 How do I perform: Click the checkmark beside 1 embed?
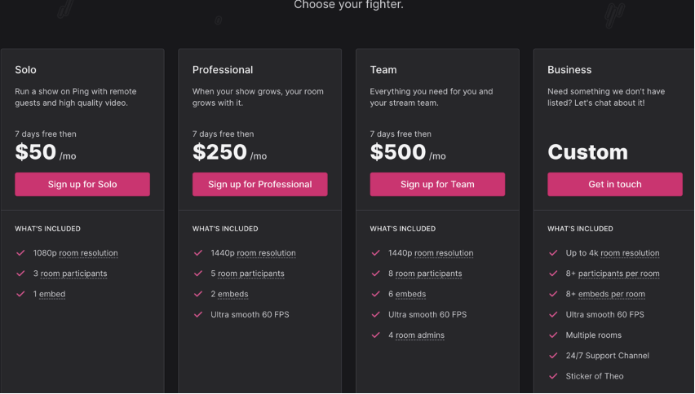20,294
